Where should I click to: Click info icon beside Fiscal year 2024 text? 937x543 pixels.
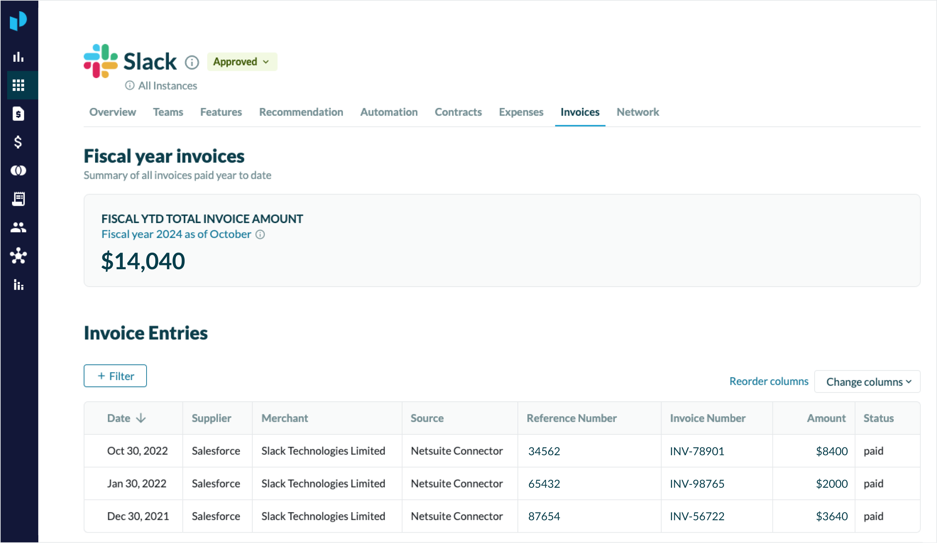coord(260,234)
